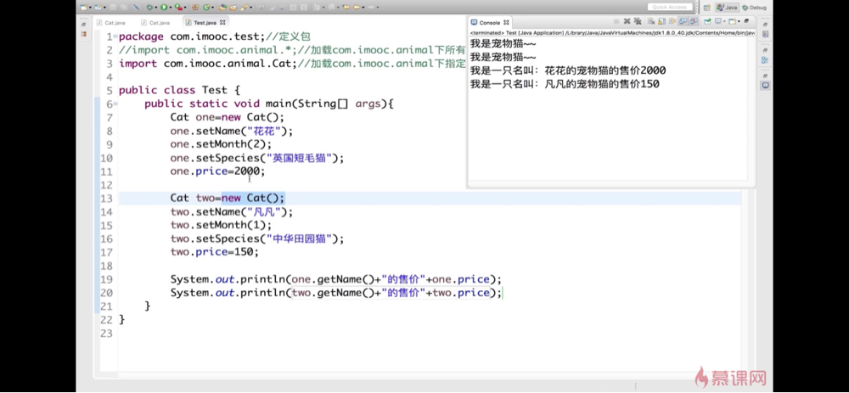849x393 pixels.
Task: Click the Display Selected Console icon
Action: [718, 22]
